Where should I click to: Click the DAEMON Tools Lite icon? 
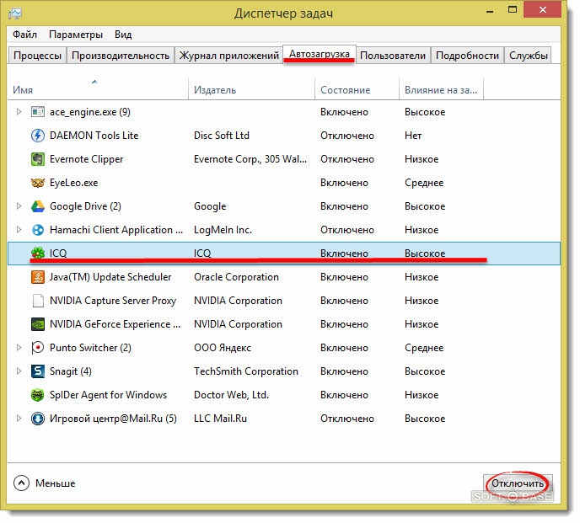(x=37, y=136)
